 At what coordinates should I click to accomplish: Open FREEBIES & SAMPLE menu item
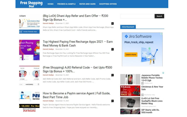[x=66, y=4]
